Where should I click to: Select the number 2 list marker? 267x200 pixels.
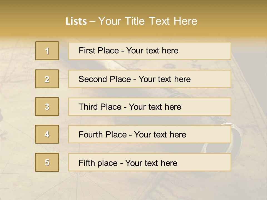[x=47, y=79]
